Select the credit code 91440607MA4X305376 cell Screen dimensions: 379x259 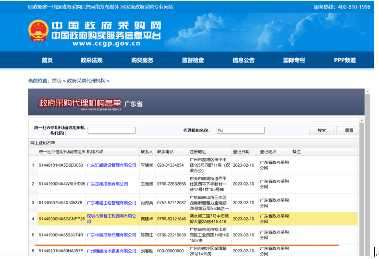pyautogui.click(x=61, y=203)
